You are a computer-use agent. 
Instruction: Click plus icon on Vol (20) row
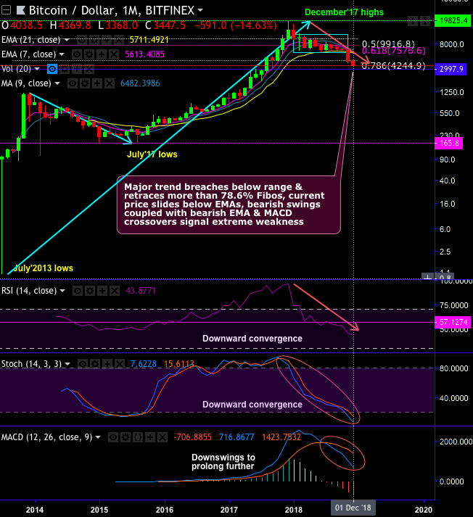pyautogui.click(x=76, y=69)
